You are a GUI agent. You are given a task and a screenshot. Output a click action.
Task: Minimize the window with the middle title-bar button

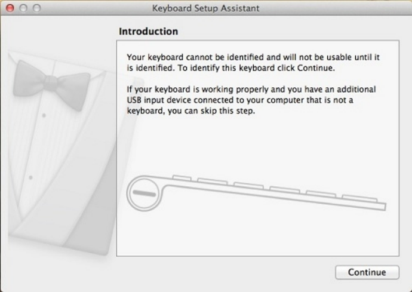pyautogui.click(x=23, y=8)
